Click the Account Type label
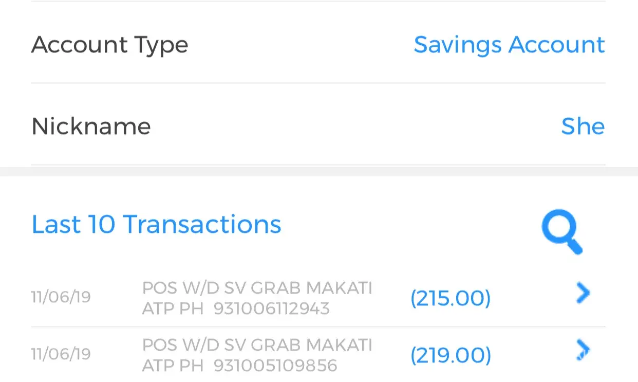638x382 pixels. click(109, 45)
